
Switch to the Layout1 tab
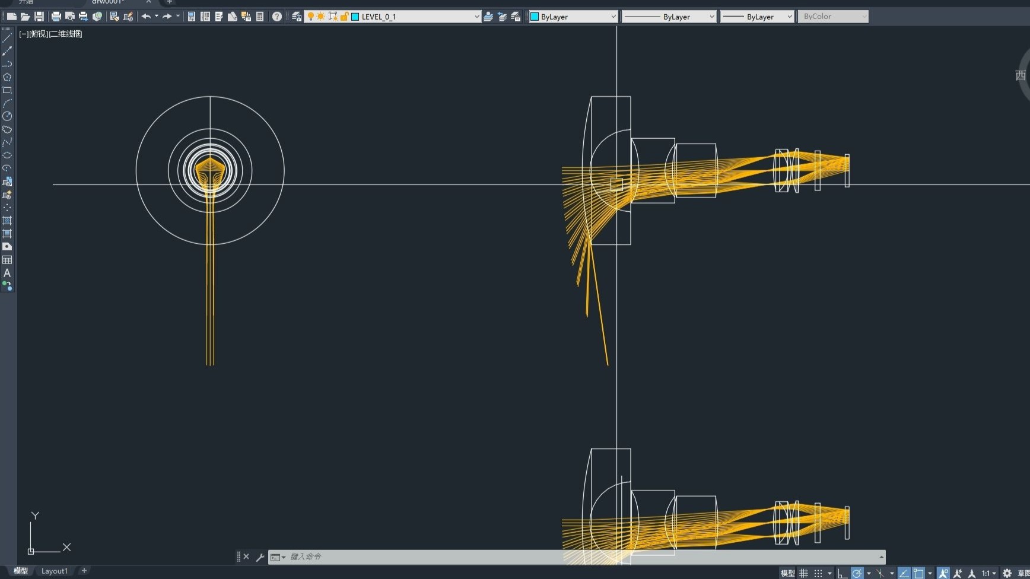tap(55, 571)
